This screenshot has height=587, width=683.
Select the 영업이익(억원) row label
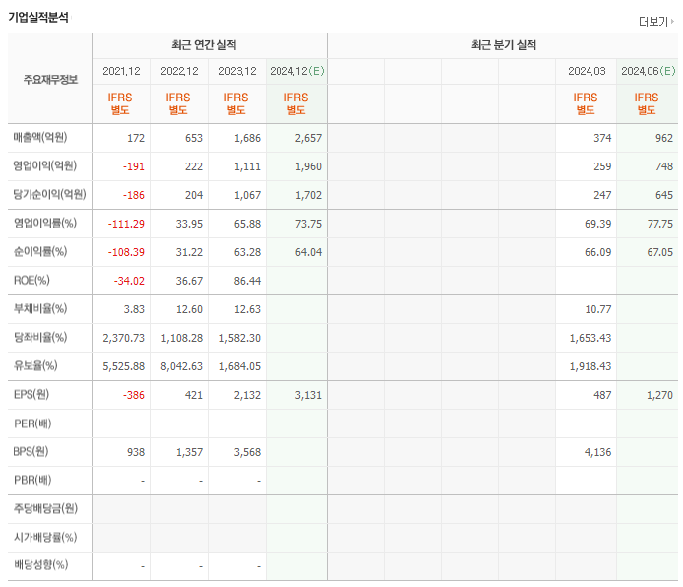tap(45, 165)
